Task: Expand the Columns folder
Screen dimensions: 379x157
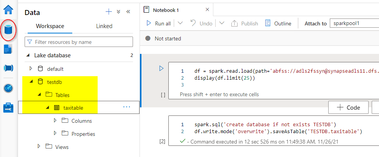Action: [x=55, y=121]
